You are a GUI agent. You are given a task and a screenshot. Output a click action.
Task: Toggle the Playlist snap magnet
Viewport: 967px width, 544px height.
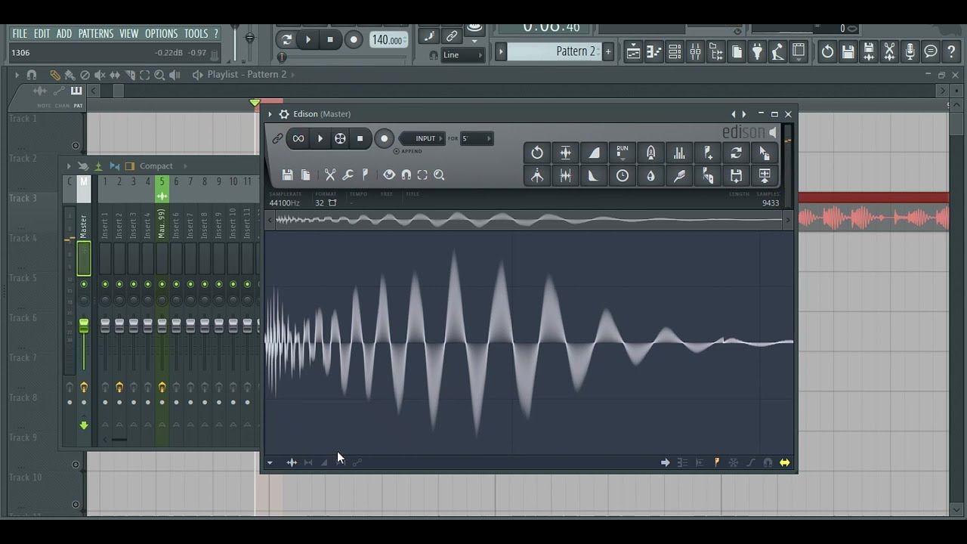32,75
